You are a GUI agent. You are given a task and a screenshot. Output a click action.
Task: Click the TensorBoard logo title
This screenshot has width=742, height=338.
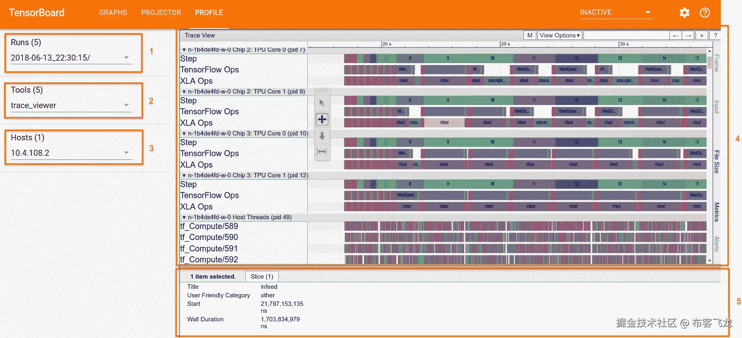pos(37,13)
